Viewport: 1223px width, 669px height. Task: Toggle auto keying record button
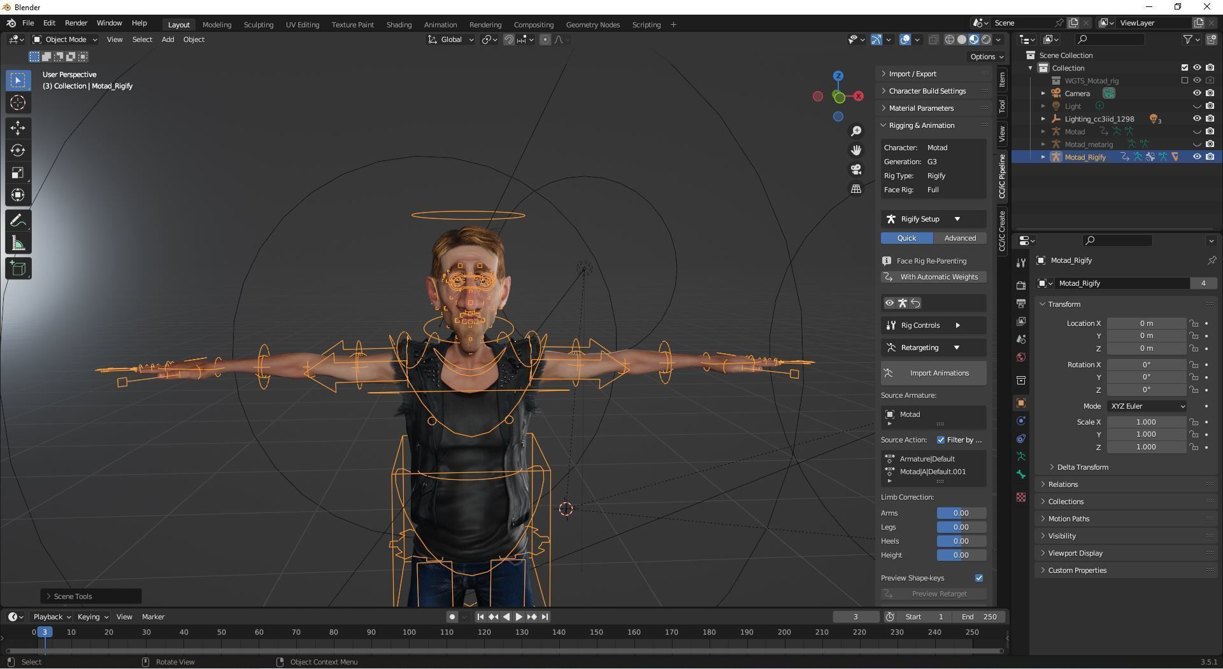(x=452, y=617)
